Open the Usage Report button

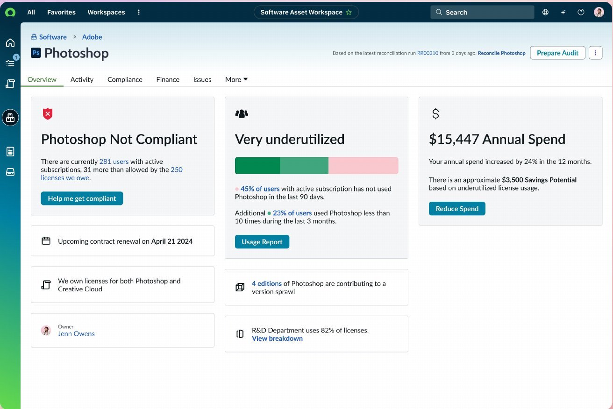pyautogui.click(x=262, y=242)
